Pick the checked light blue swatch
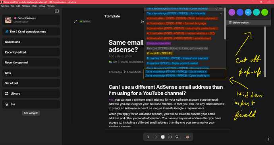The height and width of the screenshot is (145, 274). [248, 12]
